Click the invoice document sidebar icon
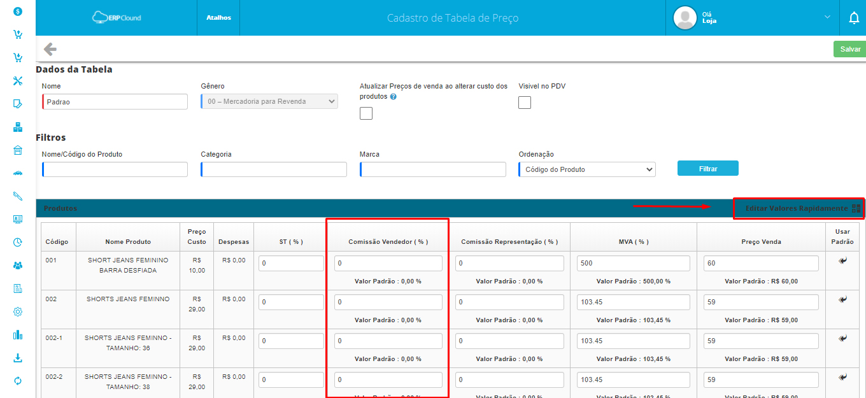866x398 pixels. pos(18,288)
